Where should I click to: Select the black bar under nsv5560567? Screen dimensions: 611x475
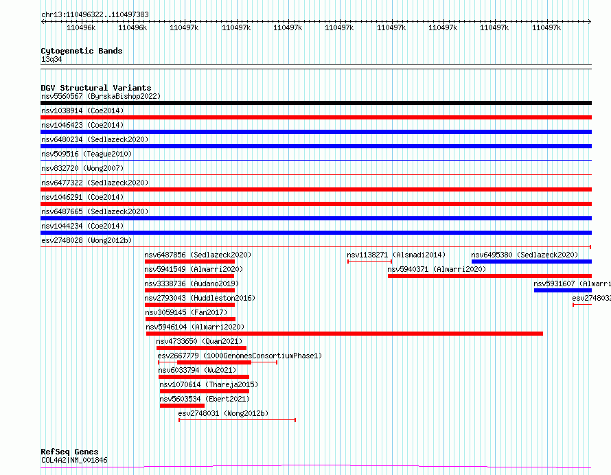point(316,103)
